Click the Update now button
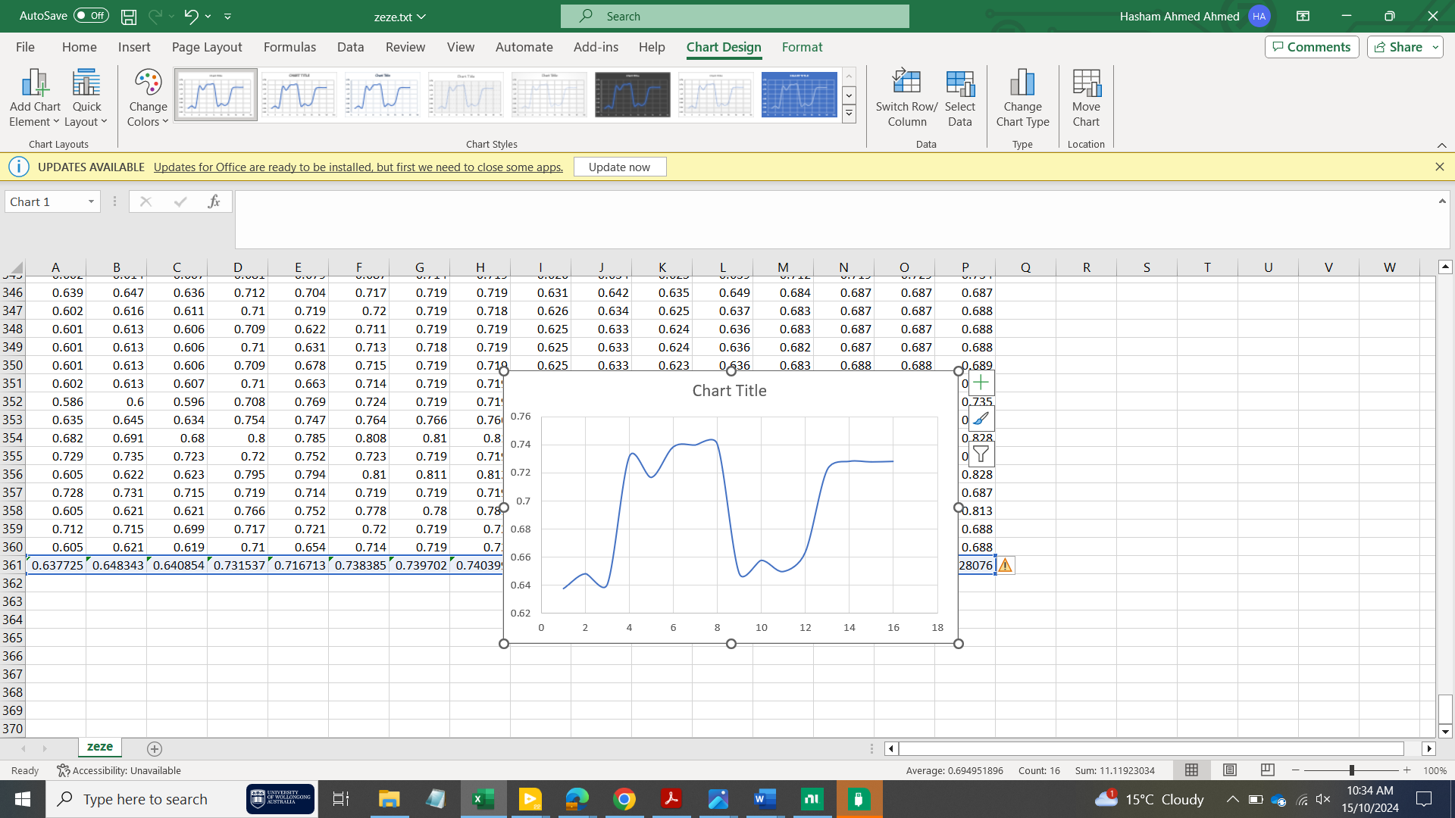The height and width of the screenshot is (818, 1455). coord(619,167)
